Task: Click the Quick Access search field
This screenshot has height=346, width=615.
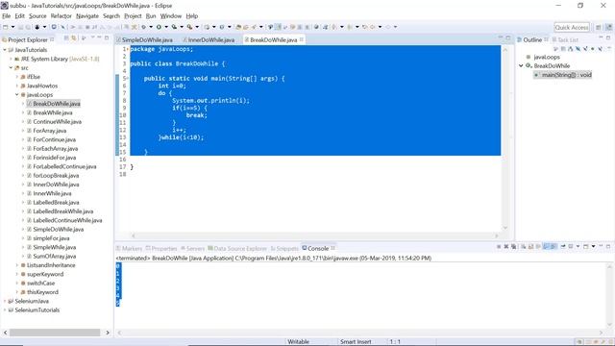Action: point(572,28)
